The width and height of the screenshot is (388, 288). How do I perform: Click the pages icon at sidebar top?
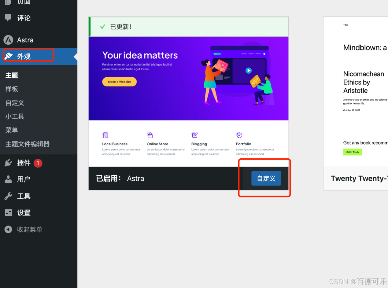(8, 2)
